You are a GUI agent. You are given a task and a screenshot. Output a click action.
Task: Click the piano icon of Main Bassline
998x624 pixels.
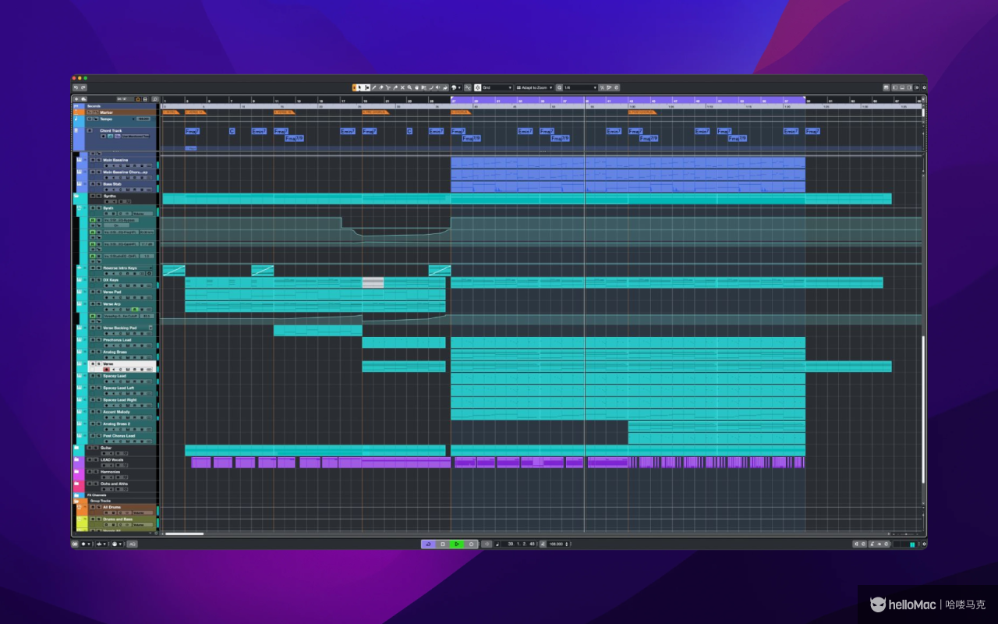tap(79, 160)
